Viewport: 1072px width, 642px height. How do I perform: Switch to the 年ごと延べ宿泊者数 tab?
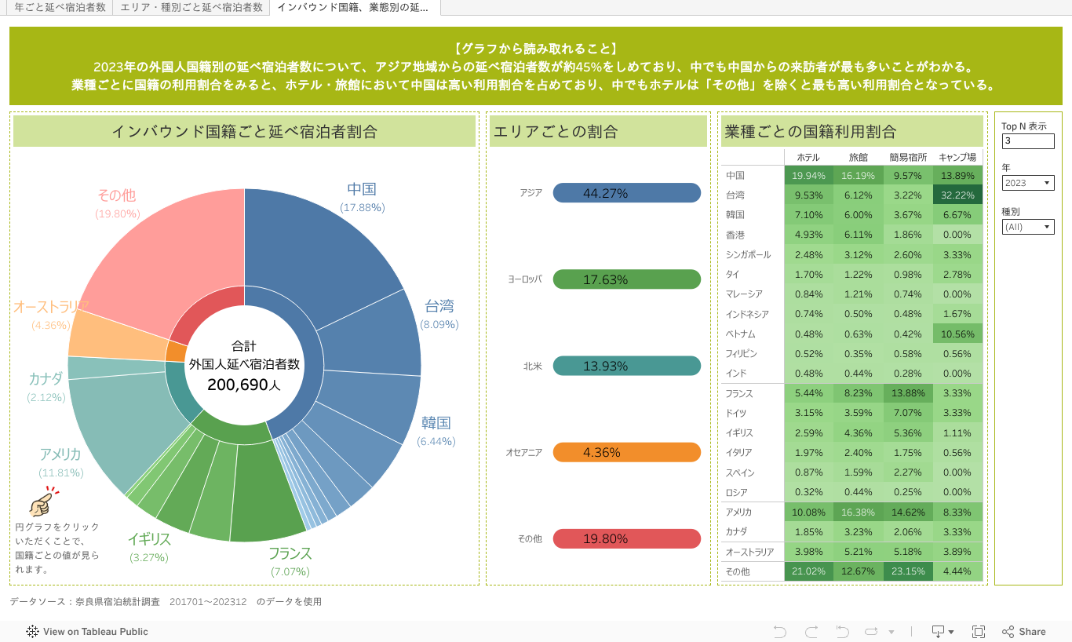pos(60,7)
